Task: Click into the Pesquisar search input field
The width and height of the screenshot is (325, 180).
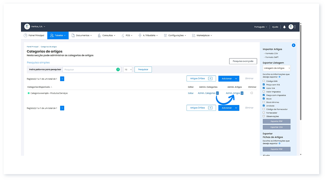Action: [x=89, y=70]
